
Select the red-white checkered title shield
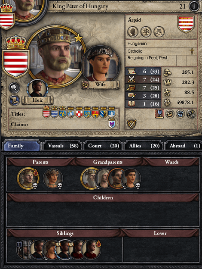[x=79, y=113]
